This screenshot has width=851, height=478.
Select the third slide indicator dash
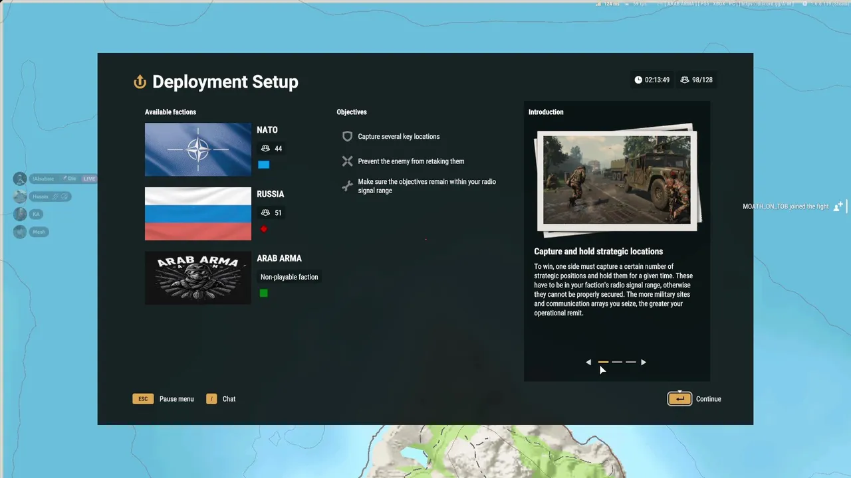[631, 362]
